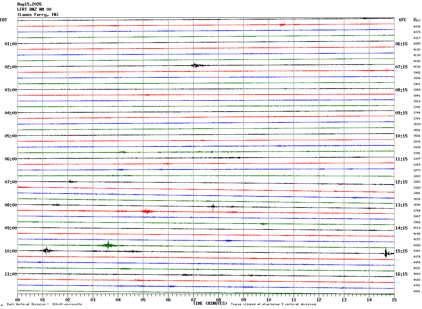This screenshot has width=422, height=309.
Task: Select the 09:00 CDT row label
Action: click(10, 228)
